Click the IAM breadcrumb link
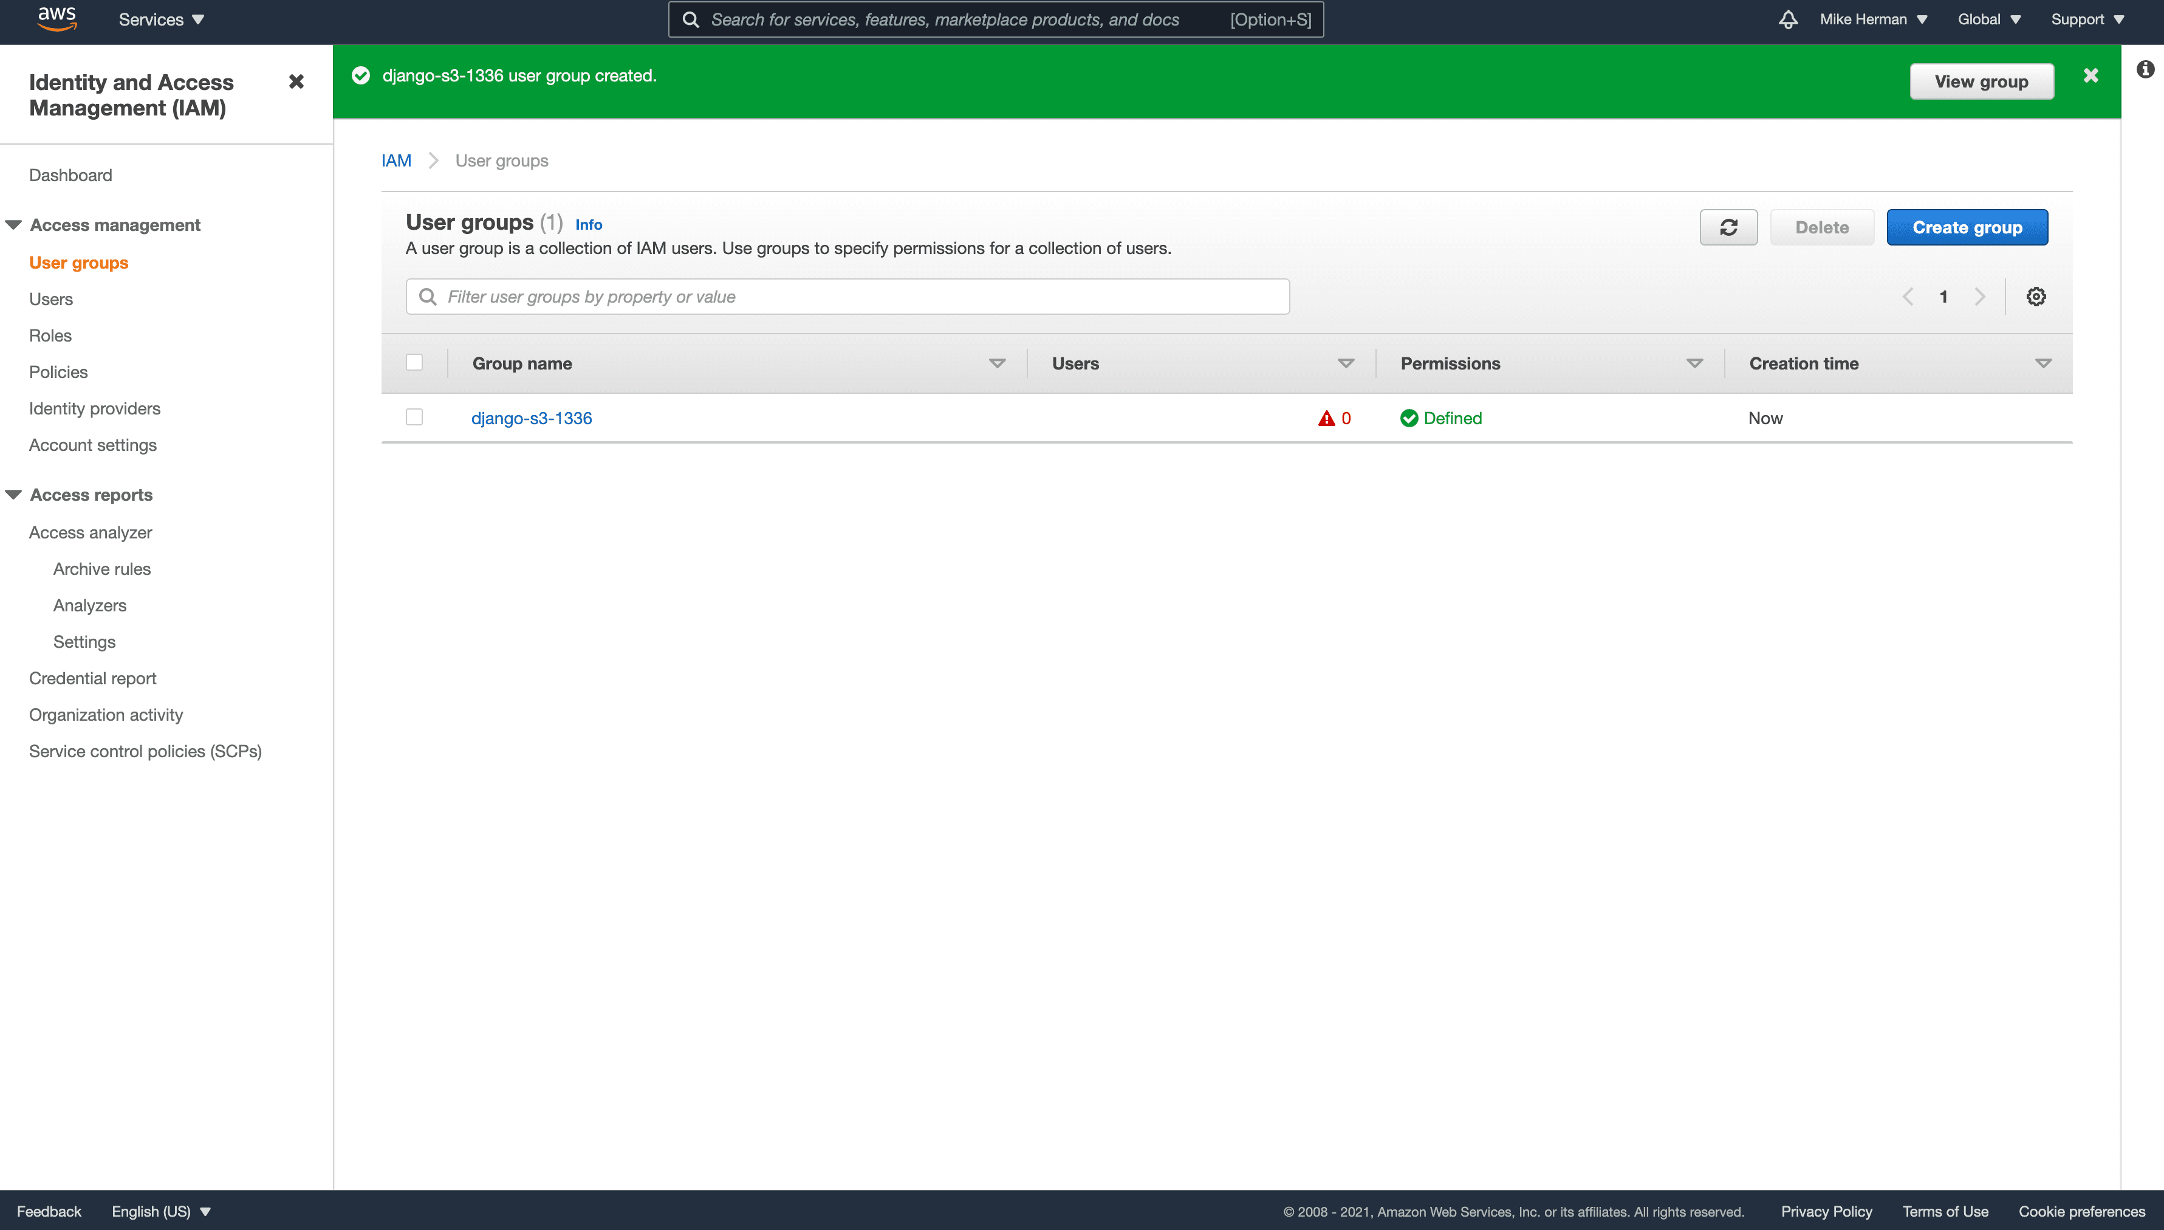Viewport: 2164px width, 1230px height. (x=396, y=160)
